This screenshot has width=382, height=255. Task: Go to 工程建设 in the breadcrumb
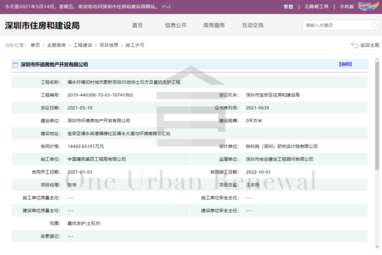tap(83, 45)
